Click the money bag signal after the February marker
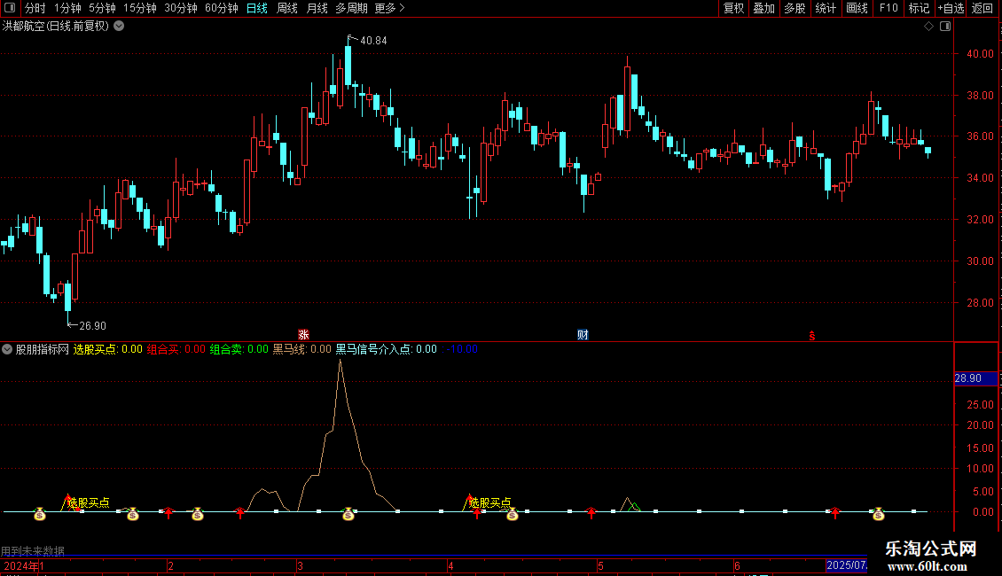The height and width of the screenshot is (576, 1002). pyautogui.click(x=198, y=513)
